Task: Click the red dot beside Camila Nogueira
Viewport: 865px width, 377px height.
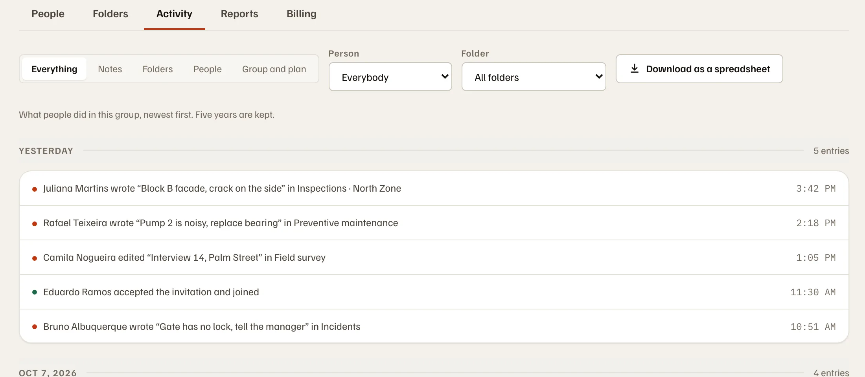Action: pyautogui.click(x=35, y=258)
